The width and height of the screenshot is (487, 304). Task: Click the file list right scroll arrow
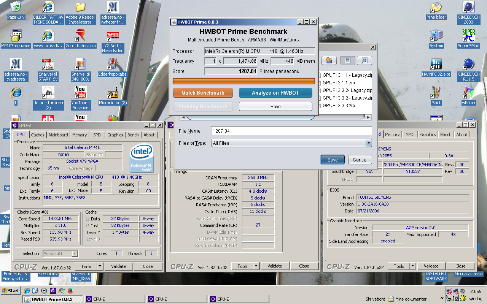(368, 117)
